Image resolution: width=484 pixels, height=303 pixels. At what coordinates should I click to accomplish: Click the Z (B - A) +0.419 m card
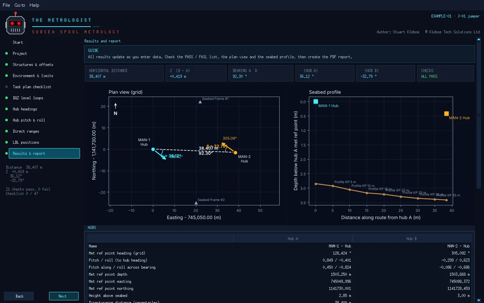[196, 73]
